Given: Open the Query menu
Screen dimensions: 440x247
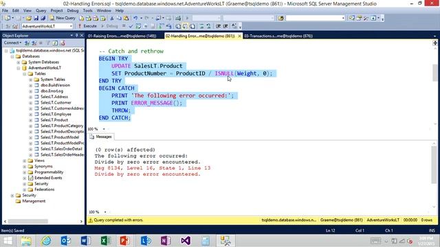Looking at the screenshot, I should (41, 10).
